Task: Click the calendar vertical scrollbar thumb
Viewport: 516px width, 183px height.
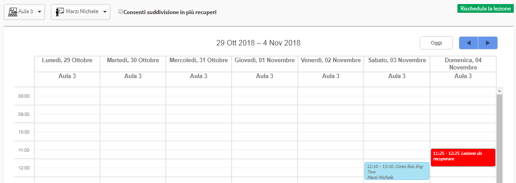Action: (499, 138)
